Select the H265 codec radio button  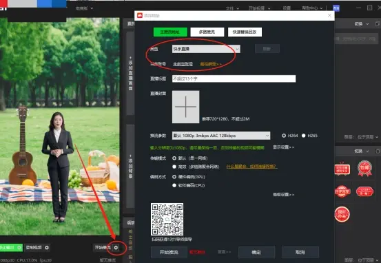303,136
